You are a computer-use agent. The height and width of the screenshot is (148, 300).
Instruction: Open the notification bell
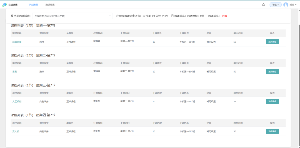263,5
